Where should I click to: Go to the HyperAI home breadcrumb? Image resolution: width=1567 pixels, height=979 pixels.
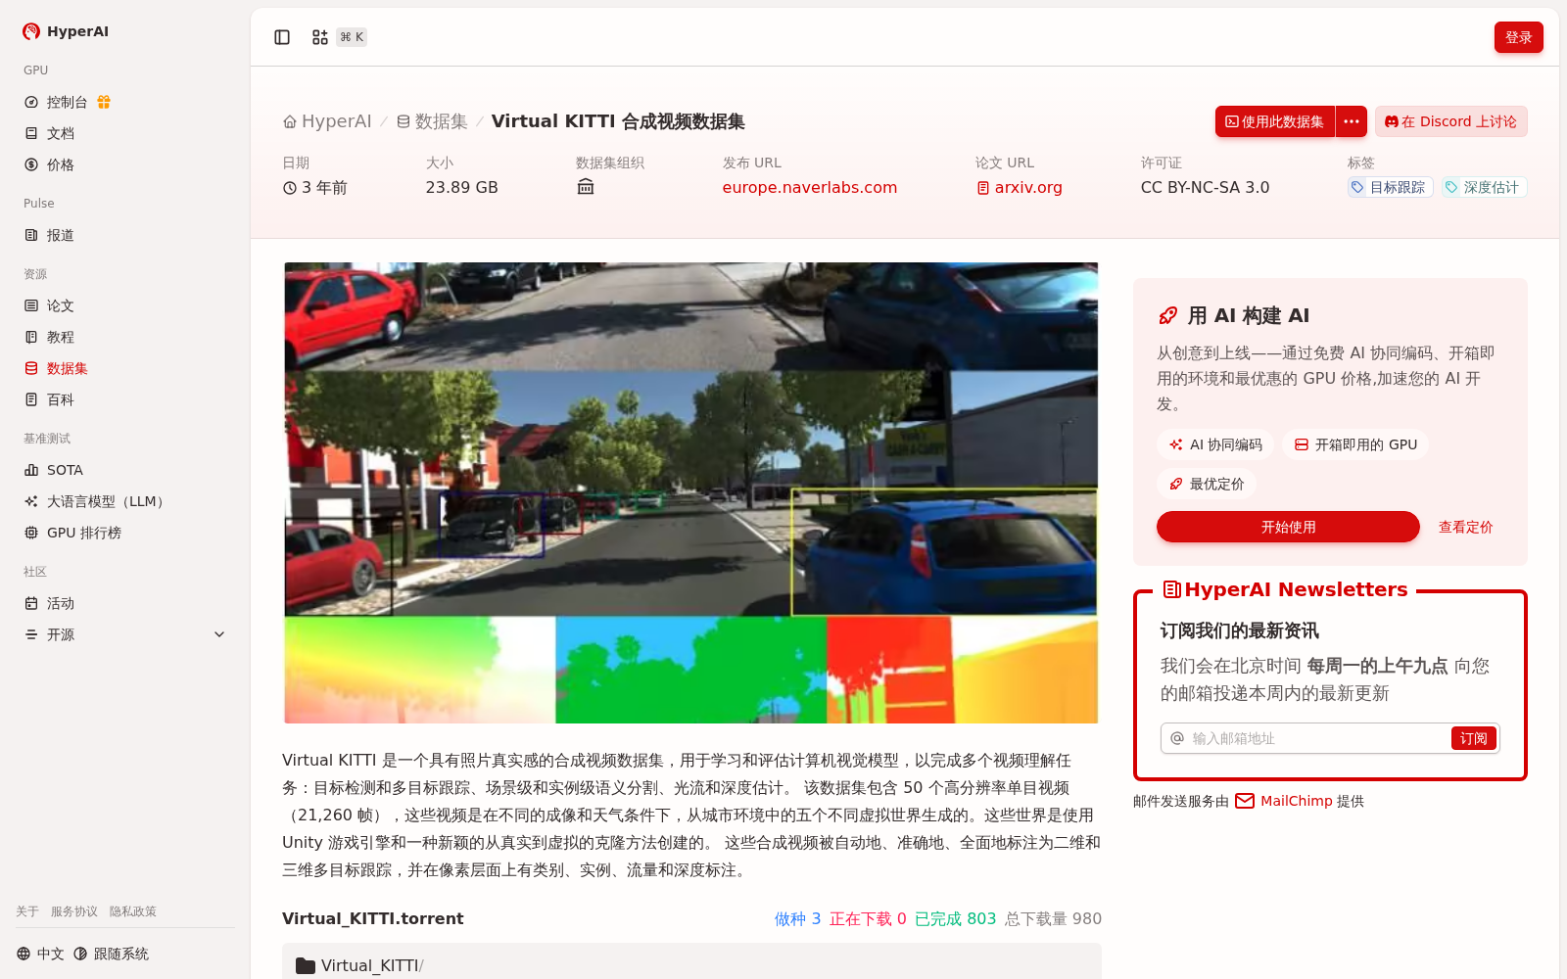click(x=327, y=121)
